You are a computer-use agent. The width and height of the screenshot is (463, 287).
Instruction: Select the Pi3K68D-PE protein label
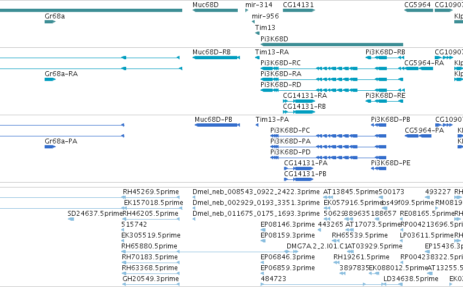391,164
